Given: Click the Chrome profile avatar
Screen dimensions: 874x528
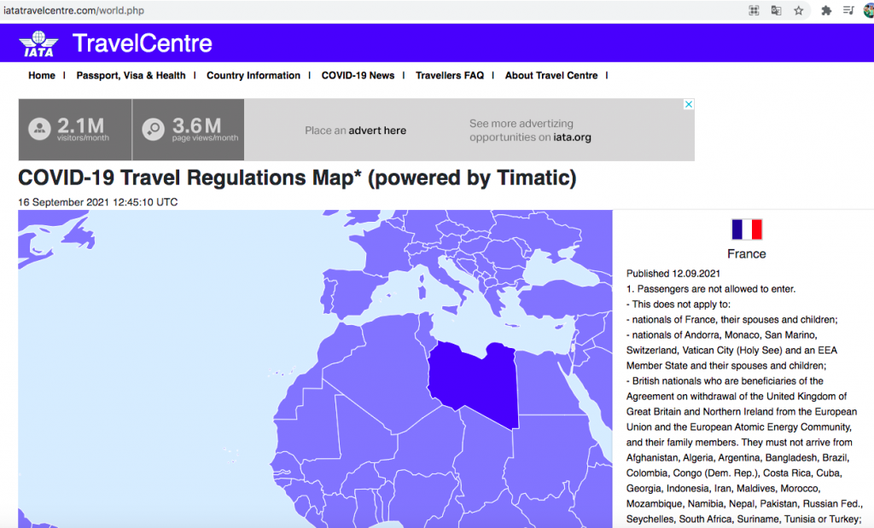Looking at the screenshot, I should (869, 10).
